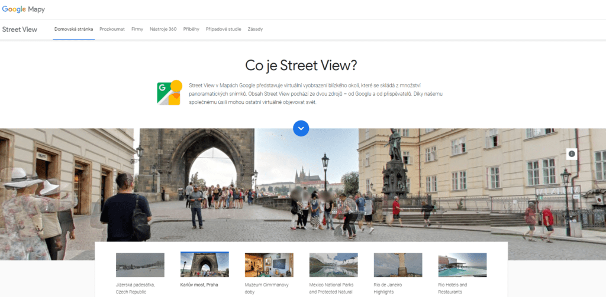Select Jizerská padesátka thumbnail
The height and width of the screenshot is (297, 606).
coord(140,265)
